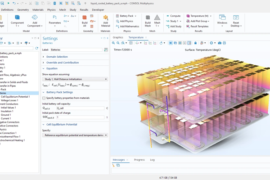Open the Physics ribbon tab

pos(51,10)
